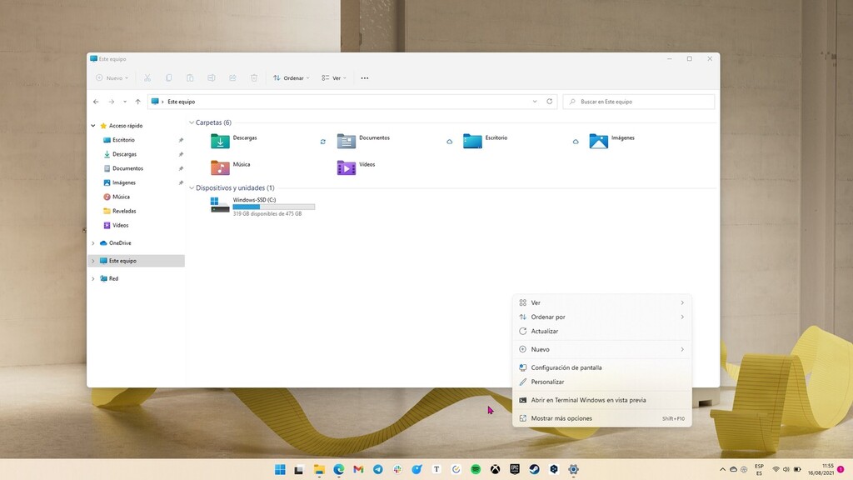Open the 'See more' ellipsis in the toolbar
Image resolution: width=853 pixels, height=480 pixels.
coord(364,77)
